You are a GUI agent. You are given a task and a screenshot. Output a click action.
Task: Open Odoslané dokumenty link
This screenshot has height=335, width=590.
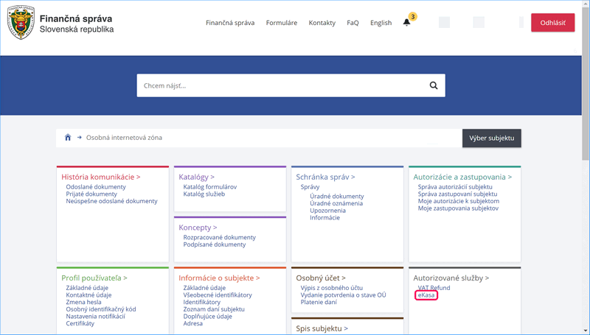pyautogui.click(x=96, y=187)
